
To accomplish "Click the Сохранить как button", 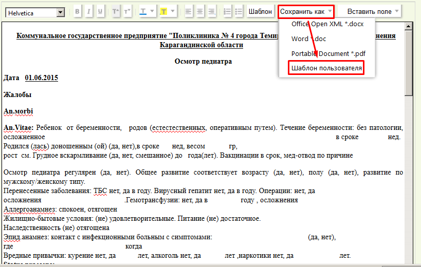I will pyautogui.click(x=306, y=11).
